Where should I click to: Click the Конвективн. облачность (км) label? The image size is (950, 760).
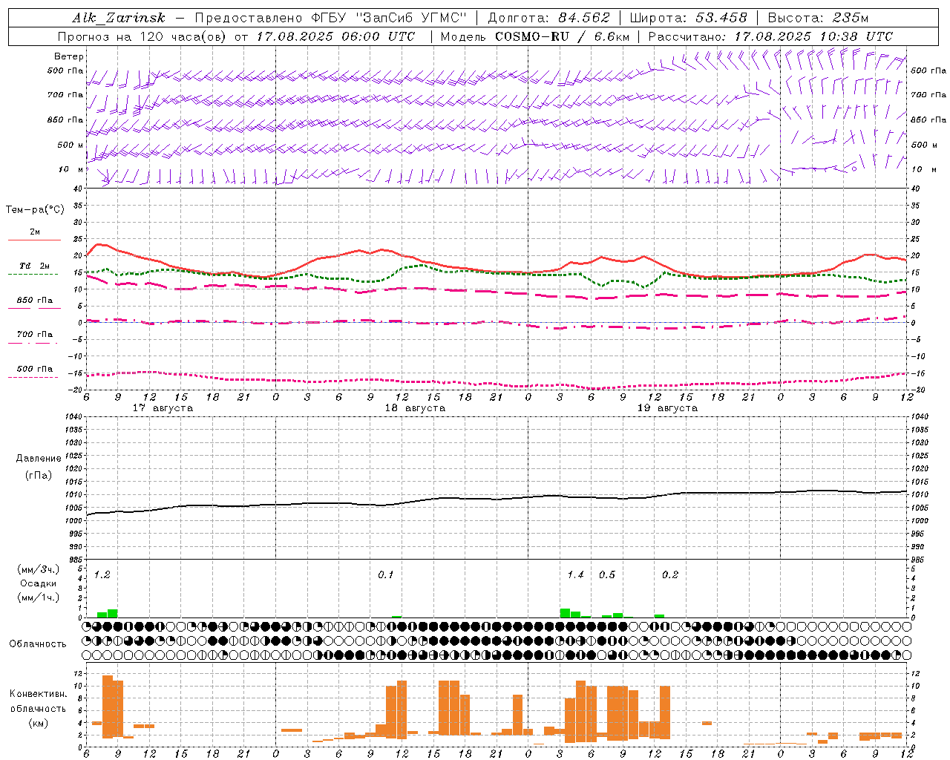(x=38, y=708)
